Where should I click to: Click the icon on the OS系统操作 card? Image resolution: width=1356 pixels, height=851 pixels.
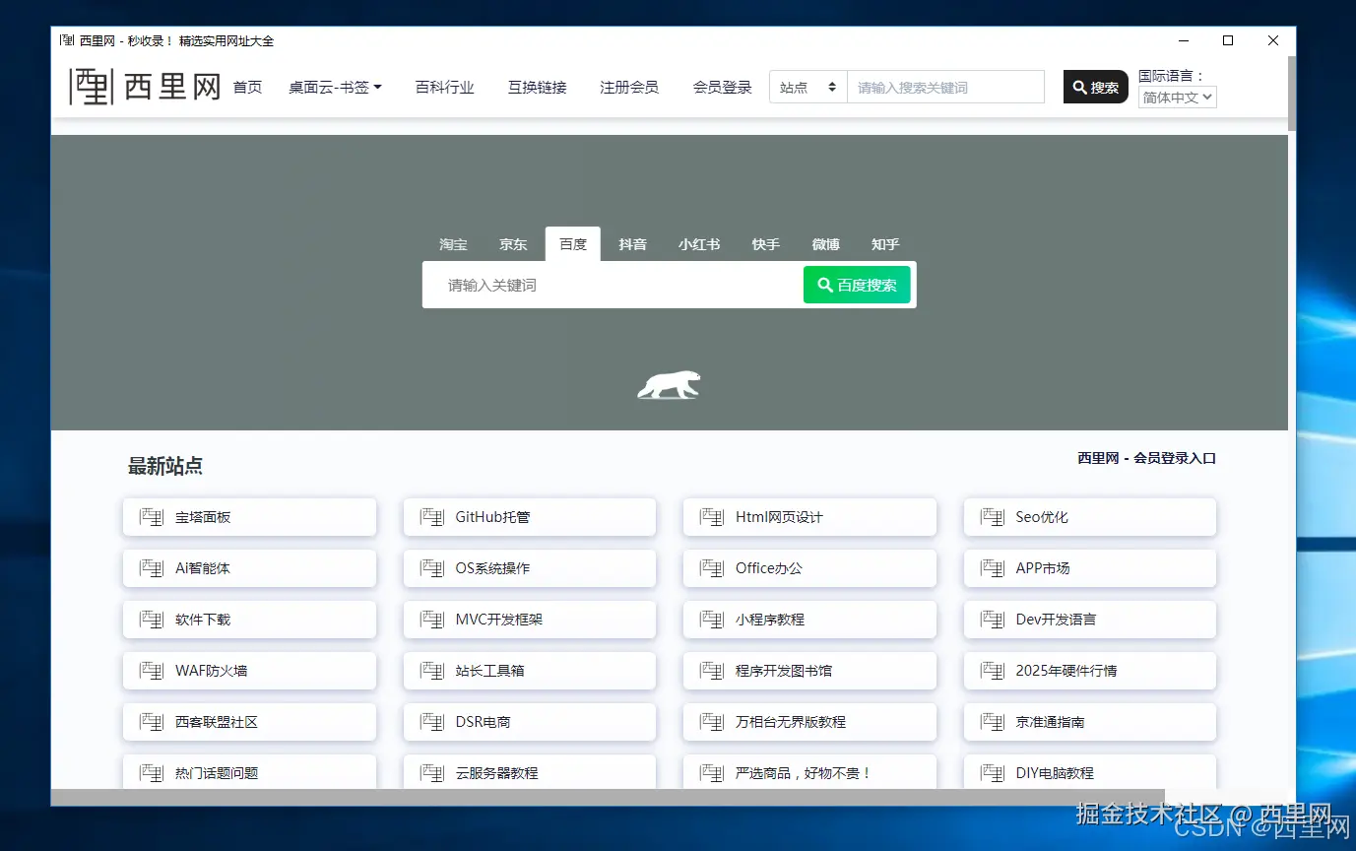coord(431,568)
